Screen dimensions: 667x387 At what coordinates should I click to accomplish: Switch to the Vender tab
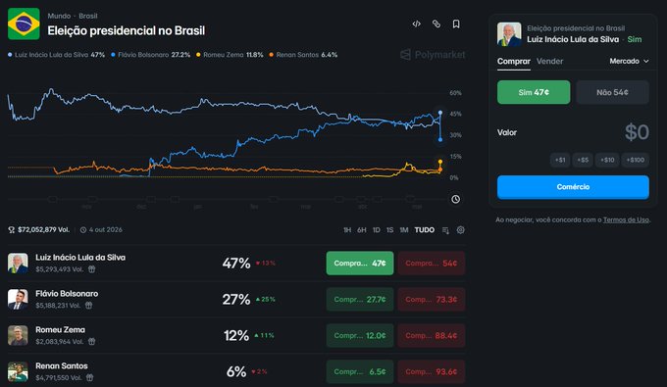[x=549, y=61]
